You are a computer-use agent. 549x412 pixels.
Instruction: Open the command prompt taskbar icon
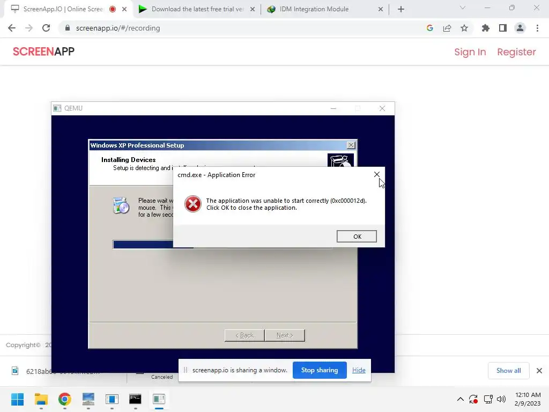(135, 399)
